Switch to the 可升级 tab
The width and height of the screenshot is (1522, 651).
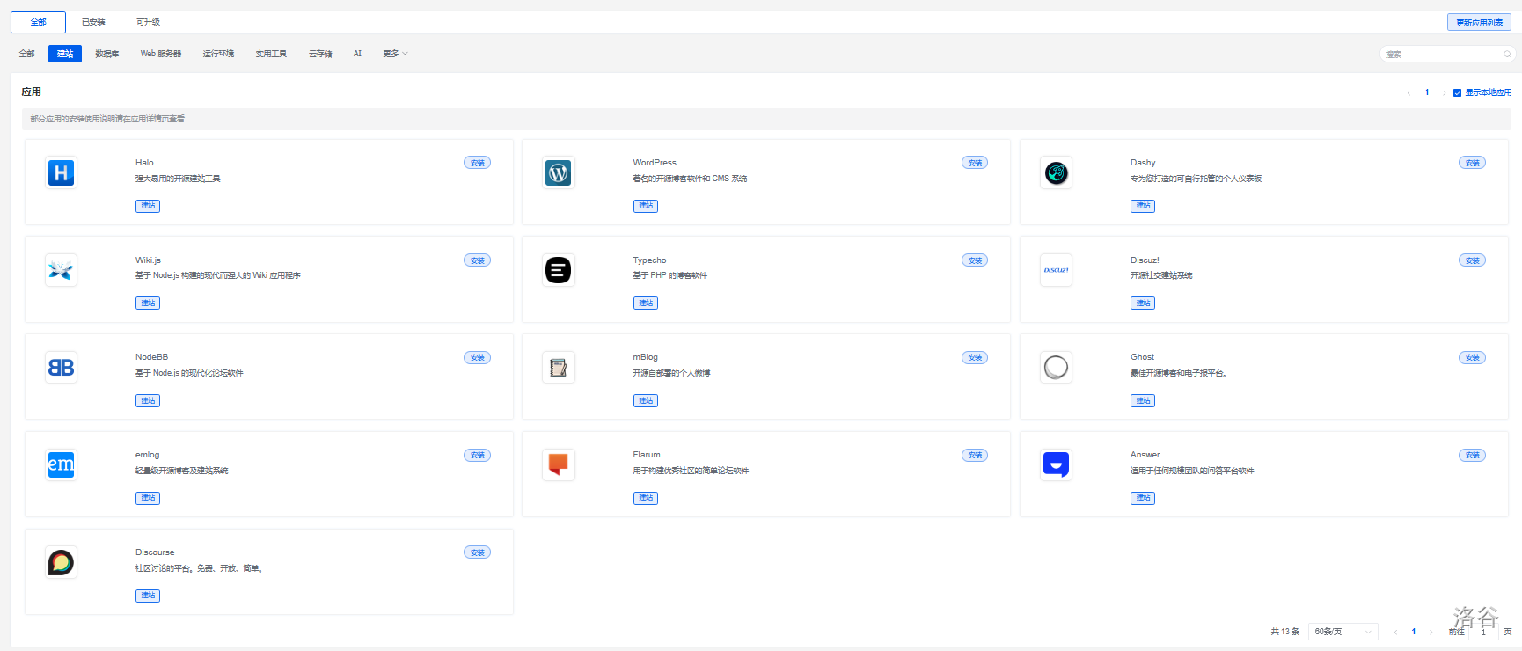pyautogui.click(x=148, y=22)
